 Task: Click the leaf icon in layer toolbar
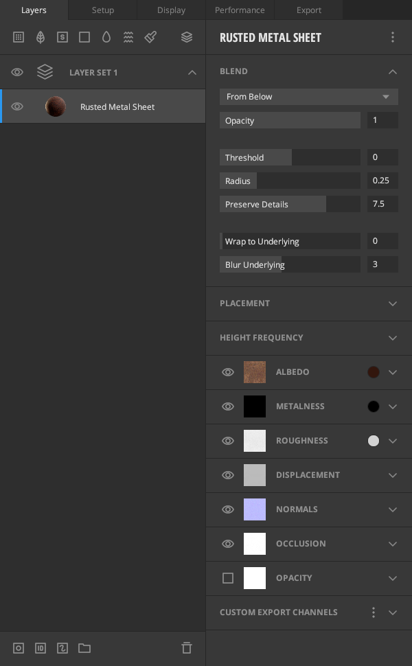click(41, 37)
